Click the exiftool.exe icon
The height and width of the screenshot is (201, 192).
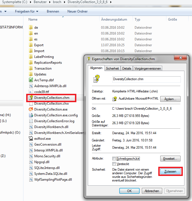click(x=31, y=139)
